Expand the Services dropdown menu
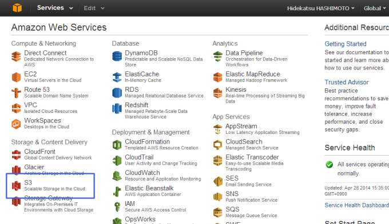 [x=55, y=8]
